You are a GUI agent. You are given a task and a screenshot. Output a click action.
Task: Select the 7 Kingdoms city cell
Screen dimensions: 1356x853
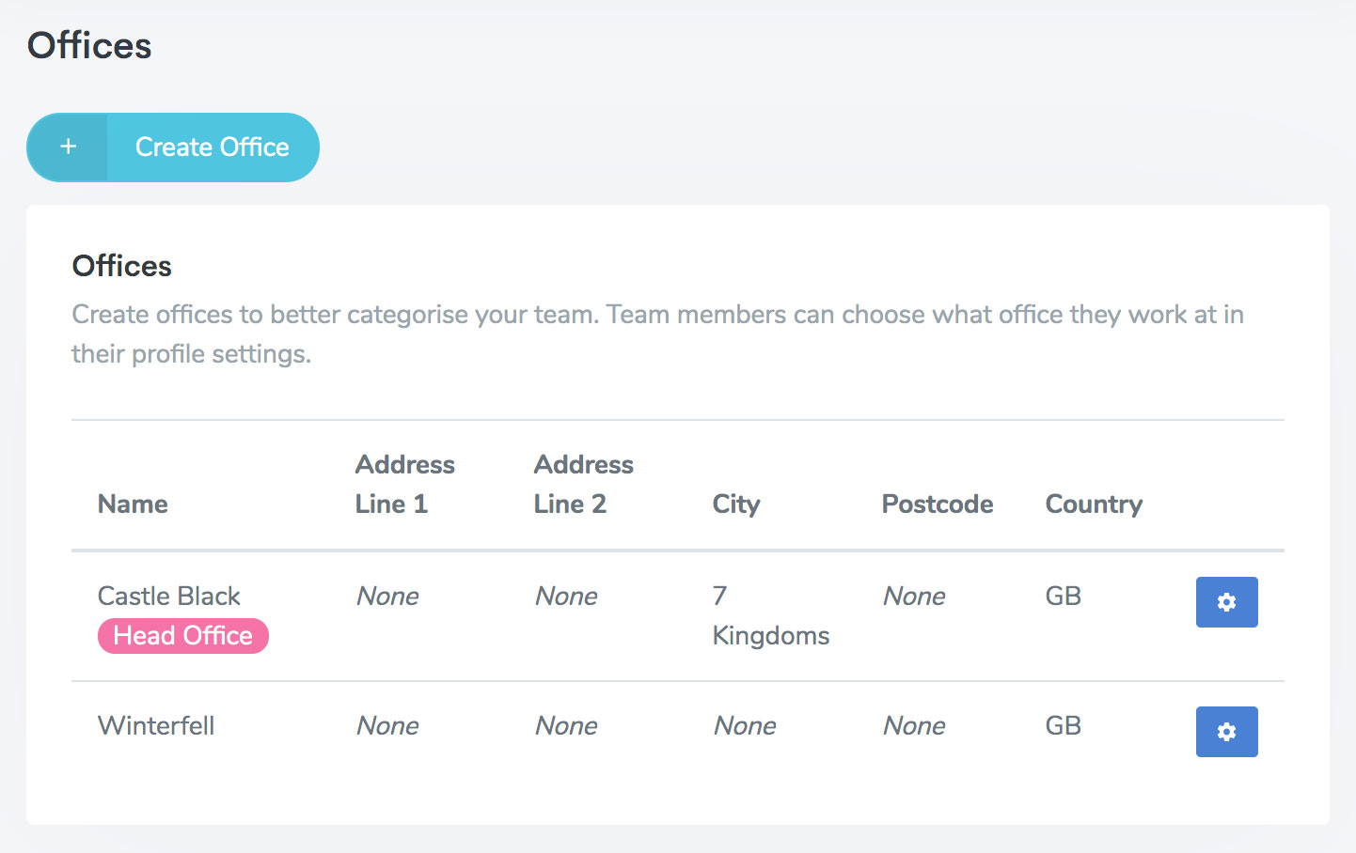770,616
